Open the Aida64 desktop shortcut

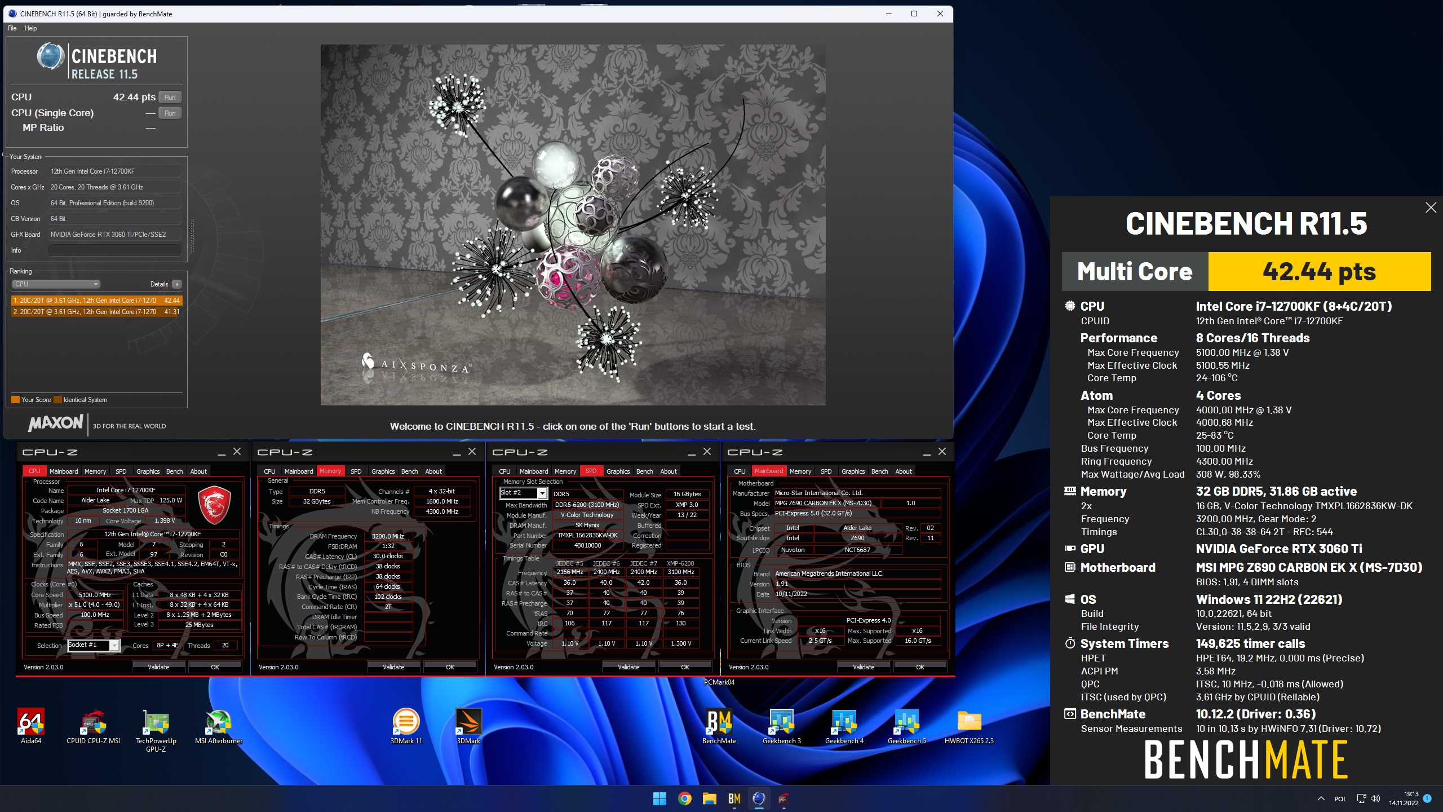[31, 726]
